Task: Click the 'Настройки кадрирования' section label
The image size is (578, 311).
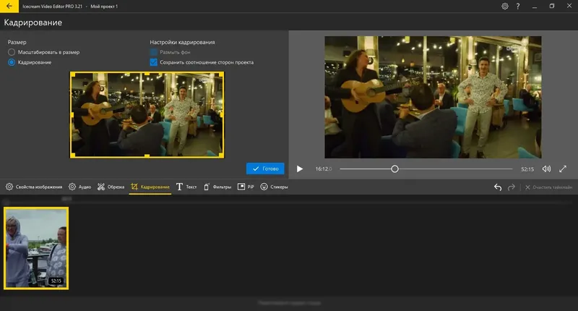Action: coord(183,42)
